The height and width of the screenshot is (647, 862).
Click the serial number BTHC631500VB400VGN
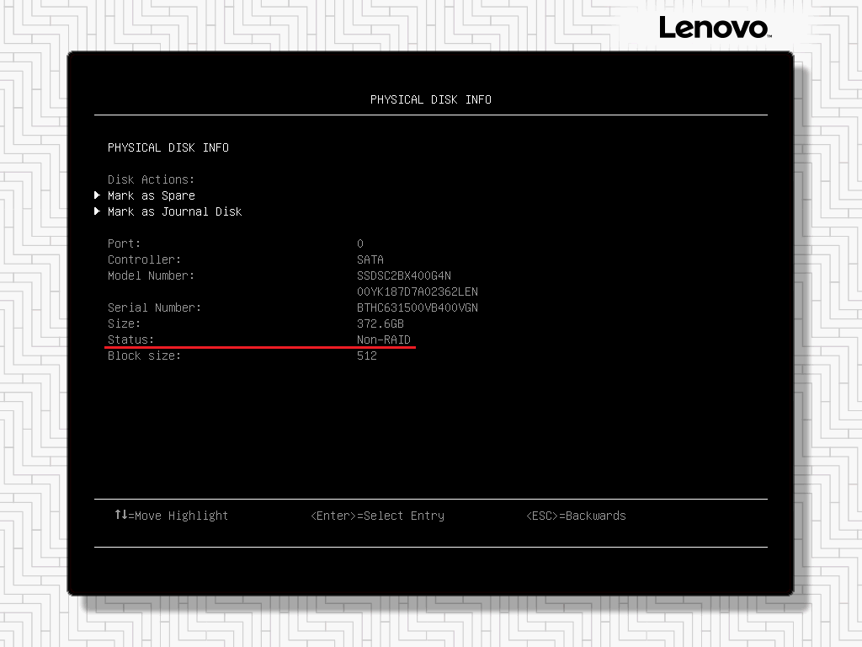418,307
